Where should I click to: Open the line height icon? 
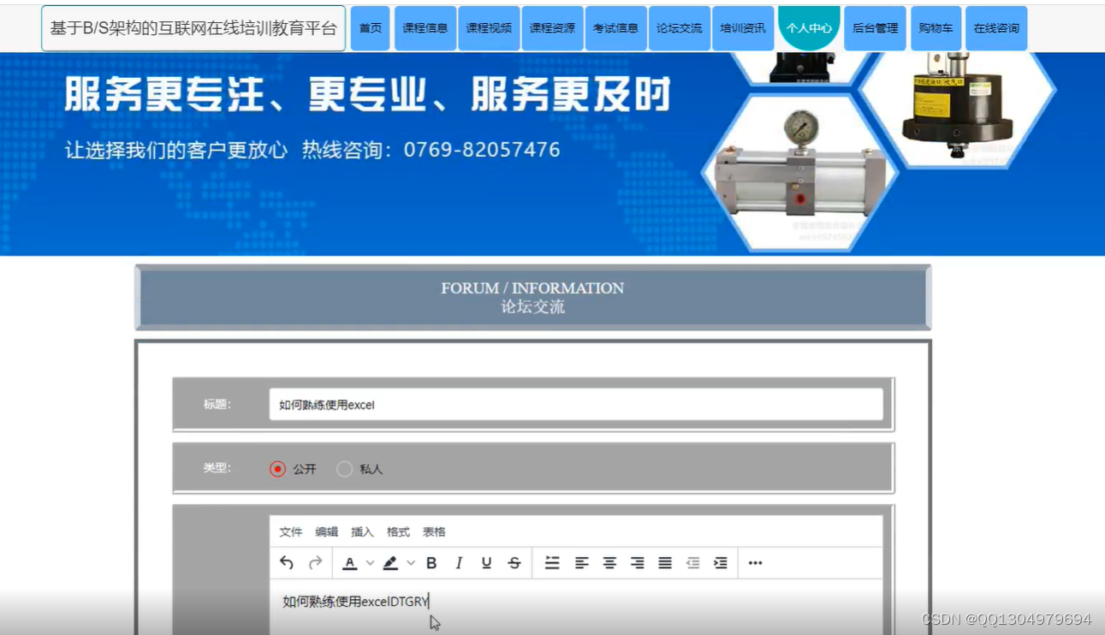tap(552, 563)
